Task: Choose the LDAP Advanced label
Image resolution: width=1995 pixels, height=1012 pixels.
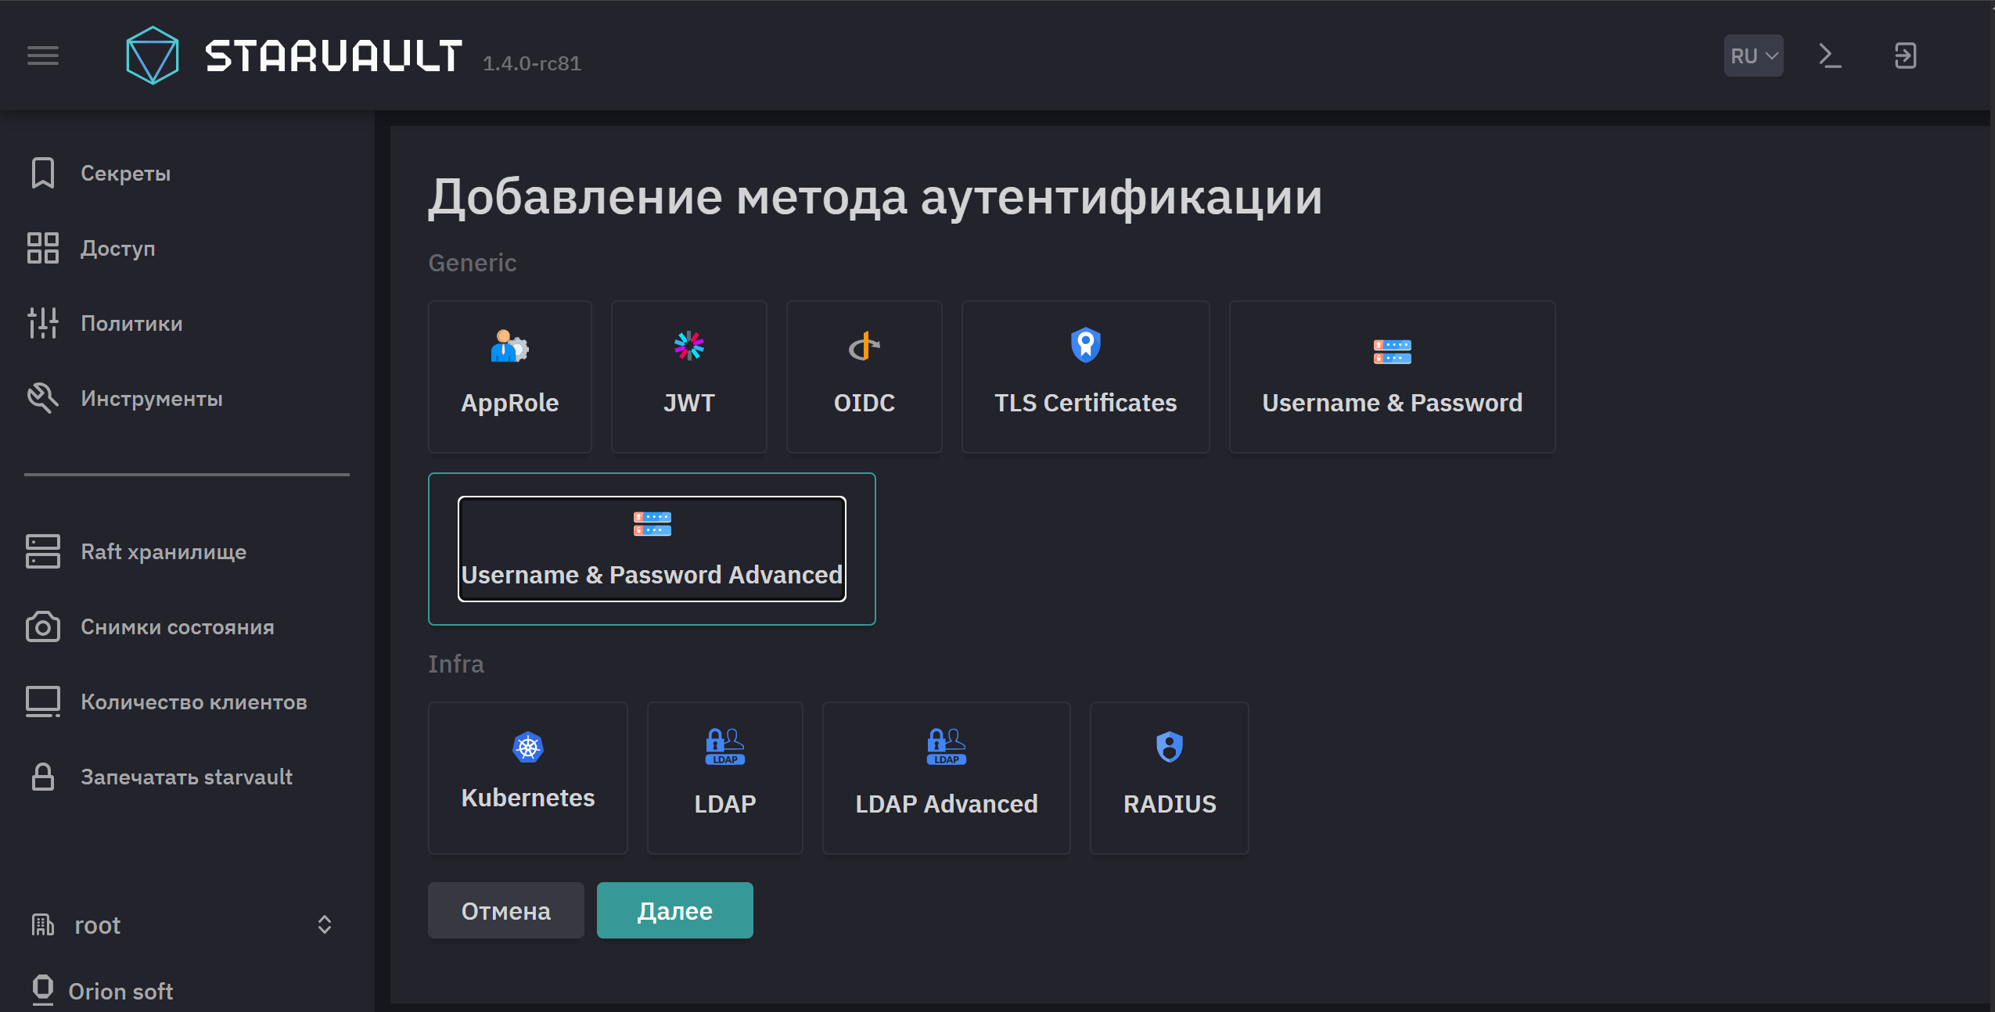Action: pyautogui.click(x=947, y=804)
